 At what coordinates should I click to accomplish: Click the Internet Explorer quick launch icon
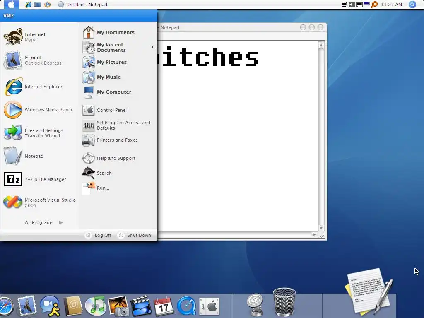pos(28,5)
